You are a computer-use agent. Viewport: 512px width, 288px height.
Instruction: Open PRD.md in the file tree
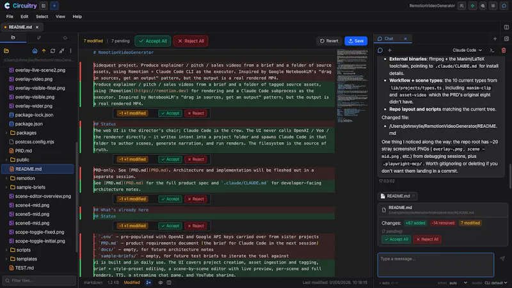point(24,151)
